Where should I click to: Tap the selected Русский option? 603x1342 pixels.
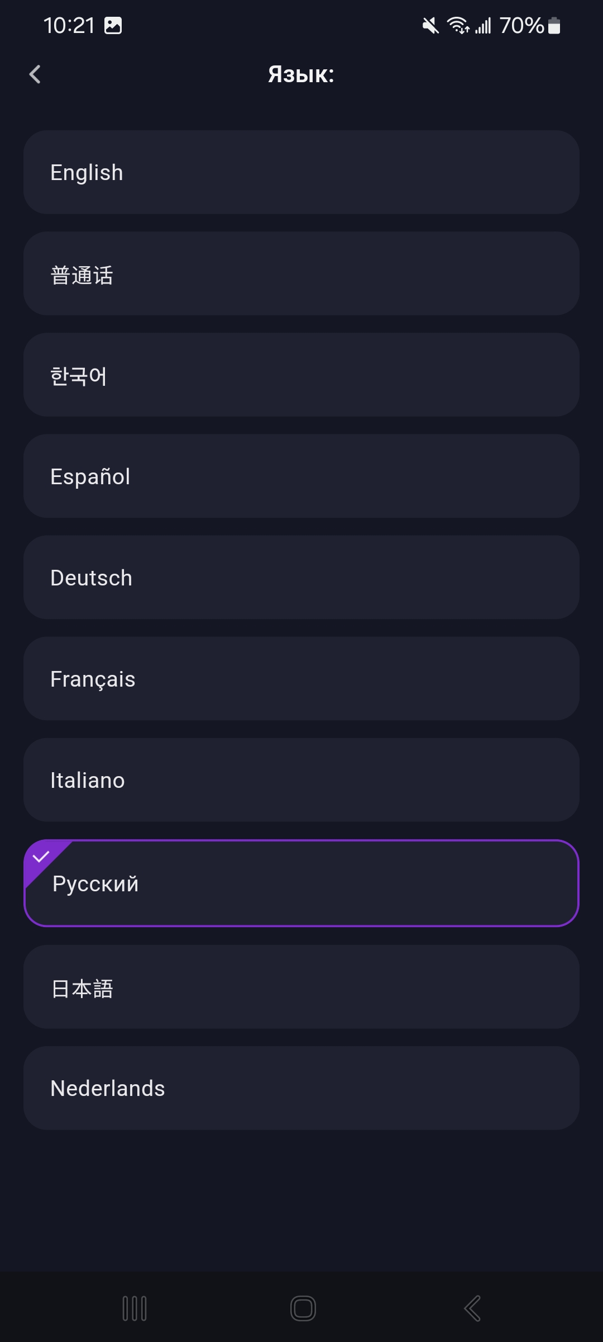301,883
